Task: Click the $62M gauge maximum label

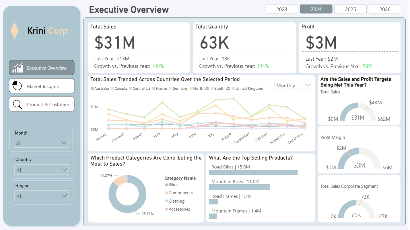Action: coord(384,119)
